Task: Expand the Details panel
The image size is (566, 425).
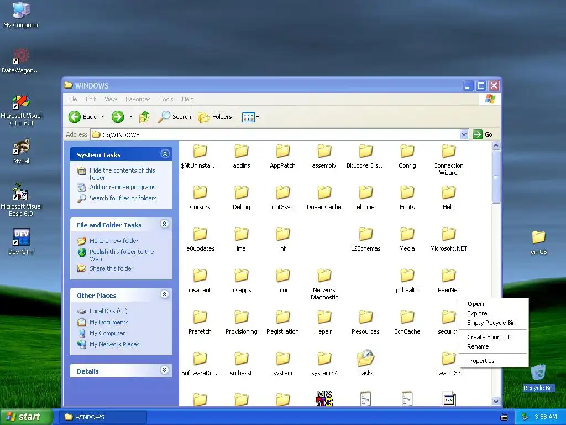Action: point(165,370)
